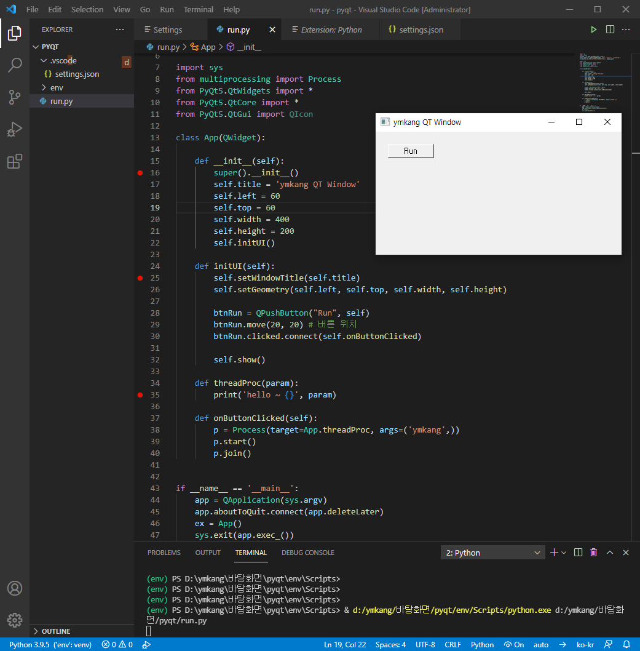Image resolution: width=640 pixels, height=651 pixels.
Task: Click the code minimap overview
Action: click(604, 83)
